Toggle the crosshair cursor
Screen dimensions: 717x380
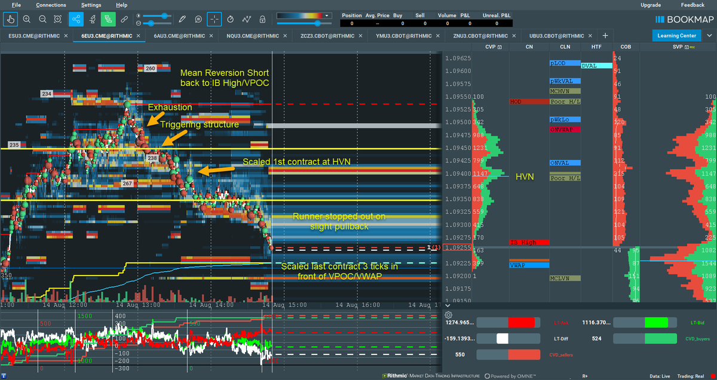215,19
